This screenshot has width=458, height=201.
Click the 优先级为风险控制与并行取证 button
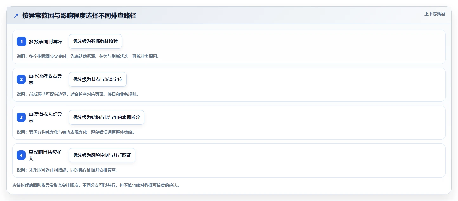(x=102, y=155)
